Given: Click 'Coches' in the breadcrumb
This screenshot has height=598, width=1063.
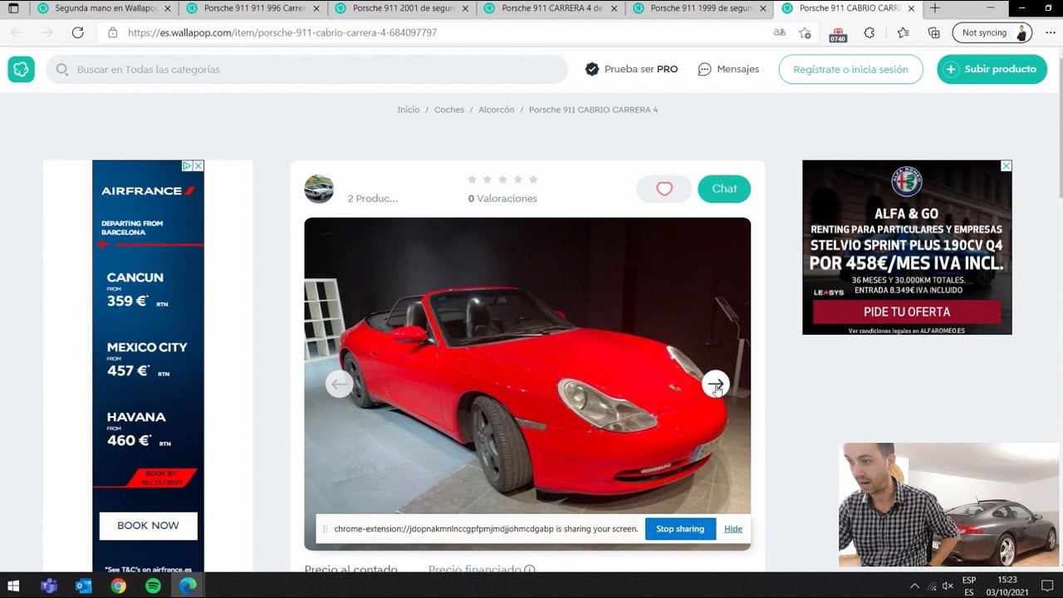Looking at the screenshot, I should click(x=449, y=110).
